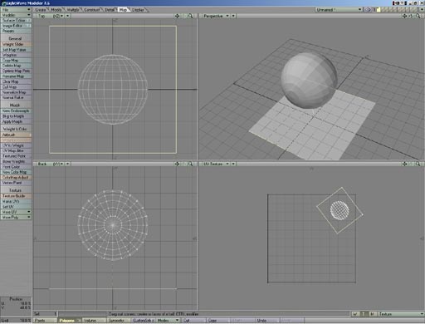Click the pan icon in Back viewport
Screen dimensions: 425x324
pyautogui.click(x=178, y=164)
